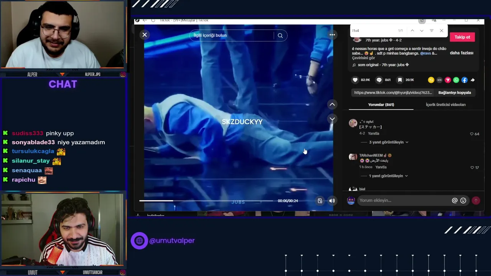Expand caption with daha fazlası
491x276 pixels.
click(461, 53)
